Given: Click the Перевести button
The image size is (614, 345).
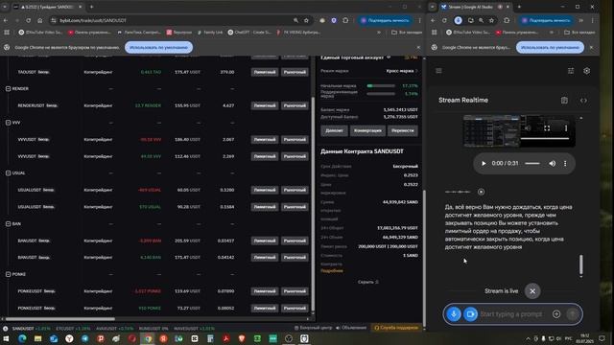Looking at the screenshot, I should [403, 130].
